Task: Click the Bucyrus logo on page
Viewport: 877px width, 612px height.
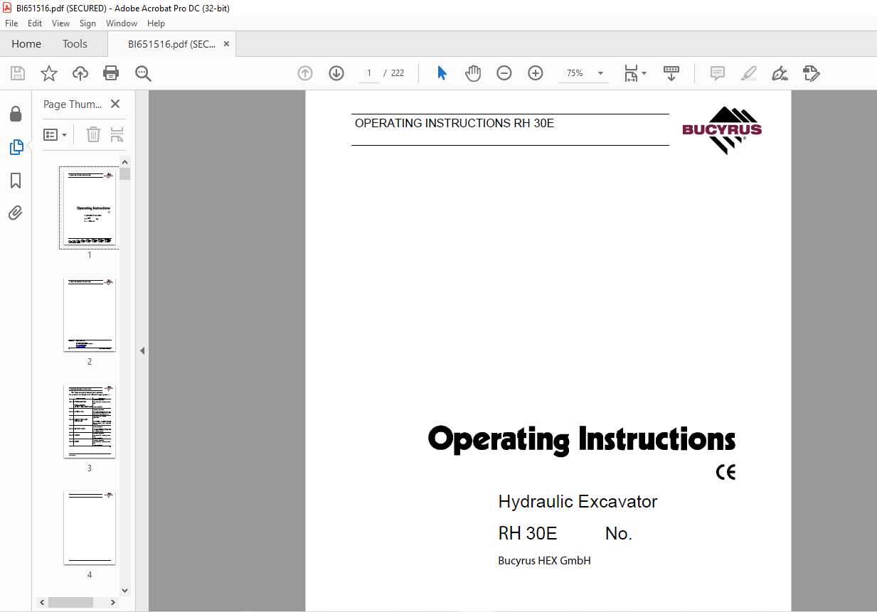Action: click(722, 130)
